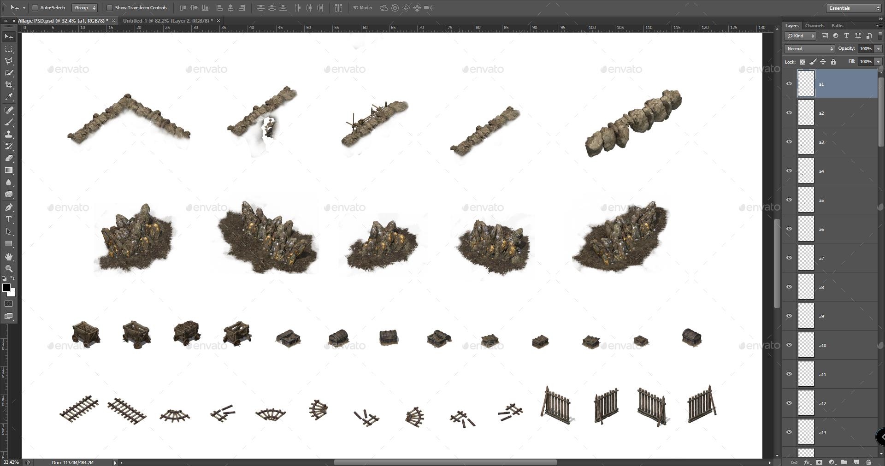This screenshot has width=885, height=466.
Task: Click the Add layer mask icon
Action: click(x=819, y=462)
